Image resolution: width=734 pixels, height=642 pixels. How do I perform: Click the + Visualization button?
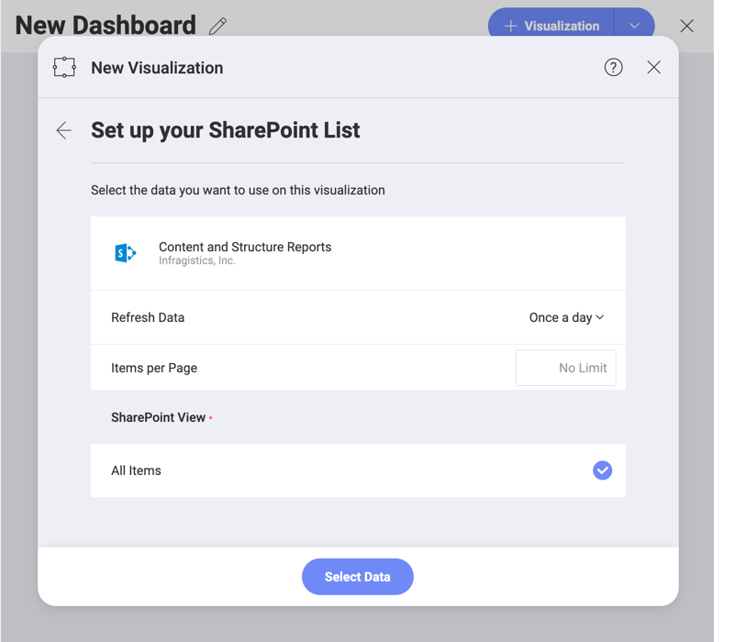click(550, 26)
